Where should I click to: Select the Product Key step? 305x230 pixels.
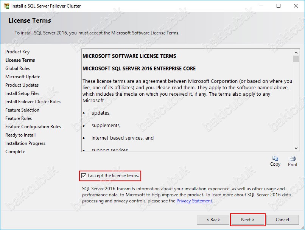pos(17,52)
